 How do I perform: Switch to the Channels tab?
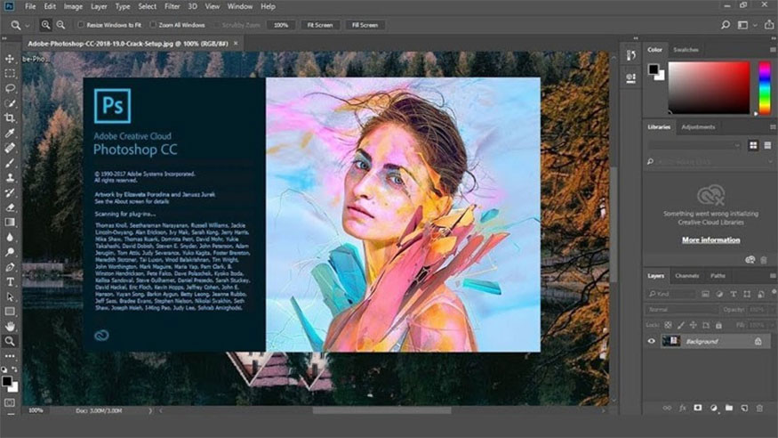pyautogui.click(x=687, y=276)
